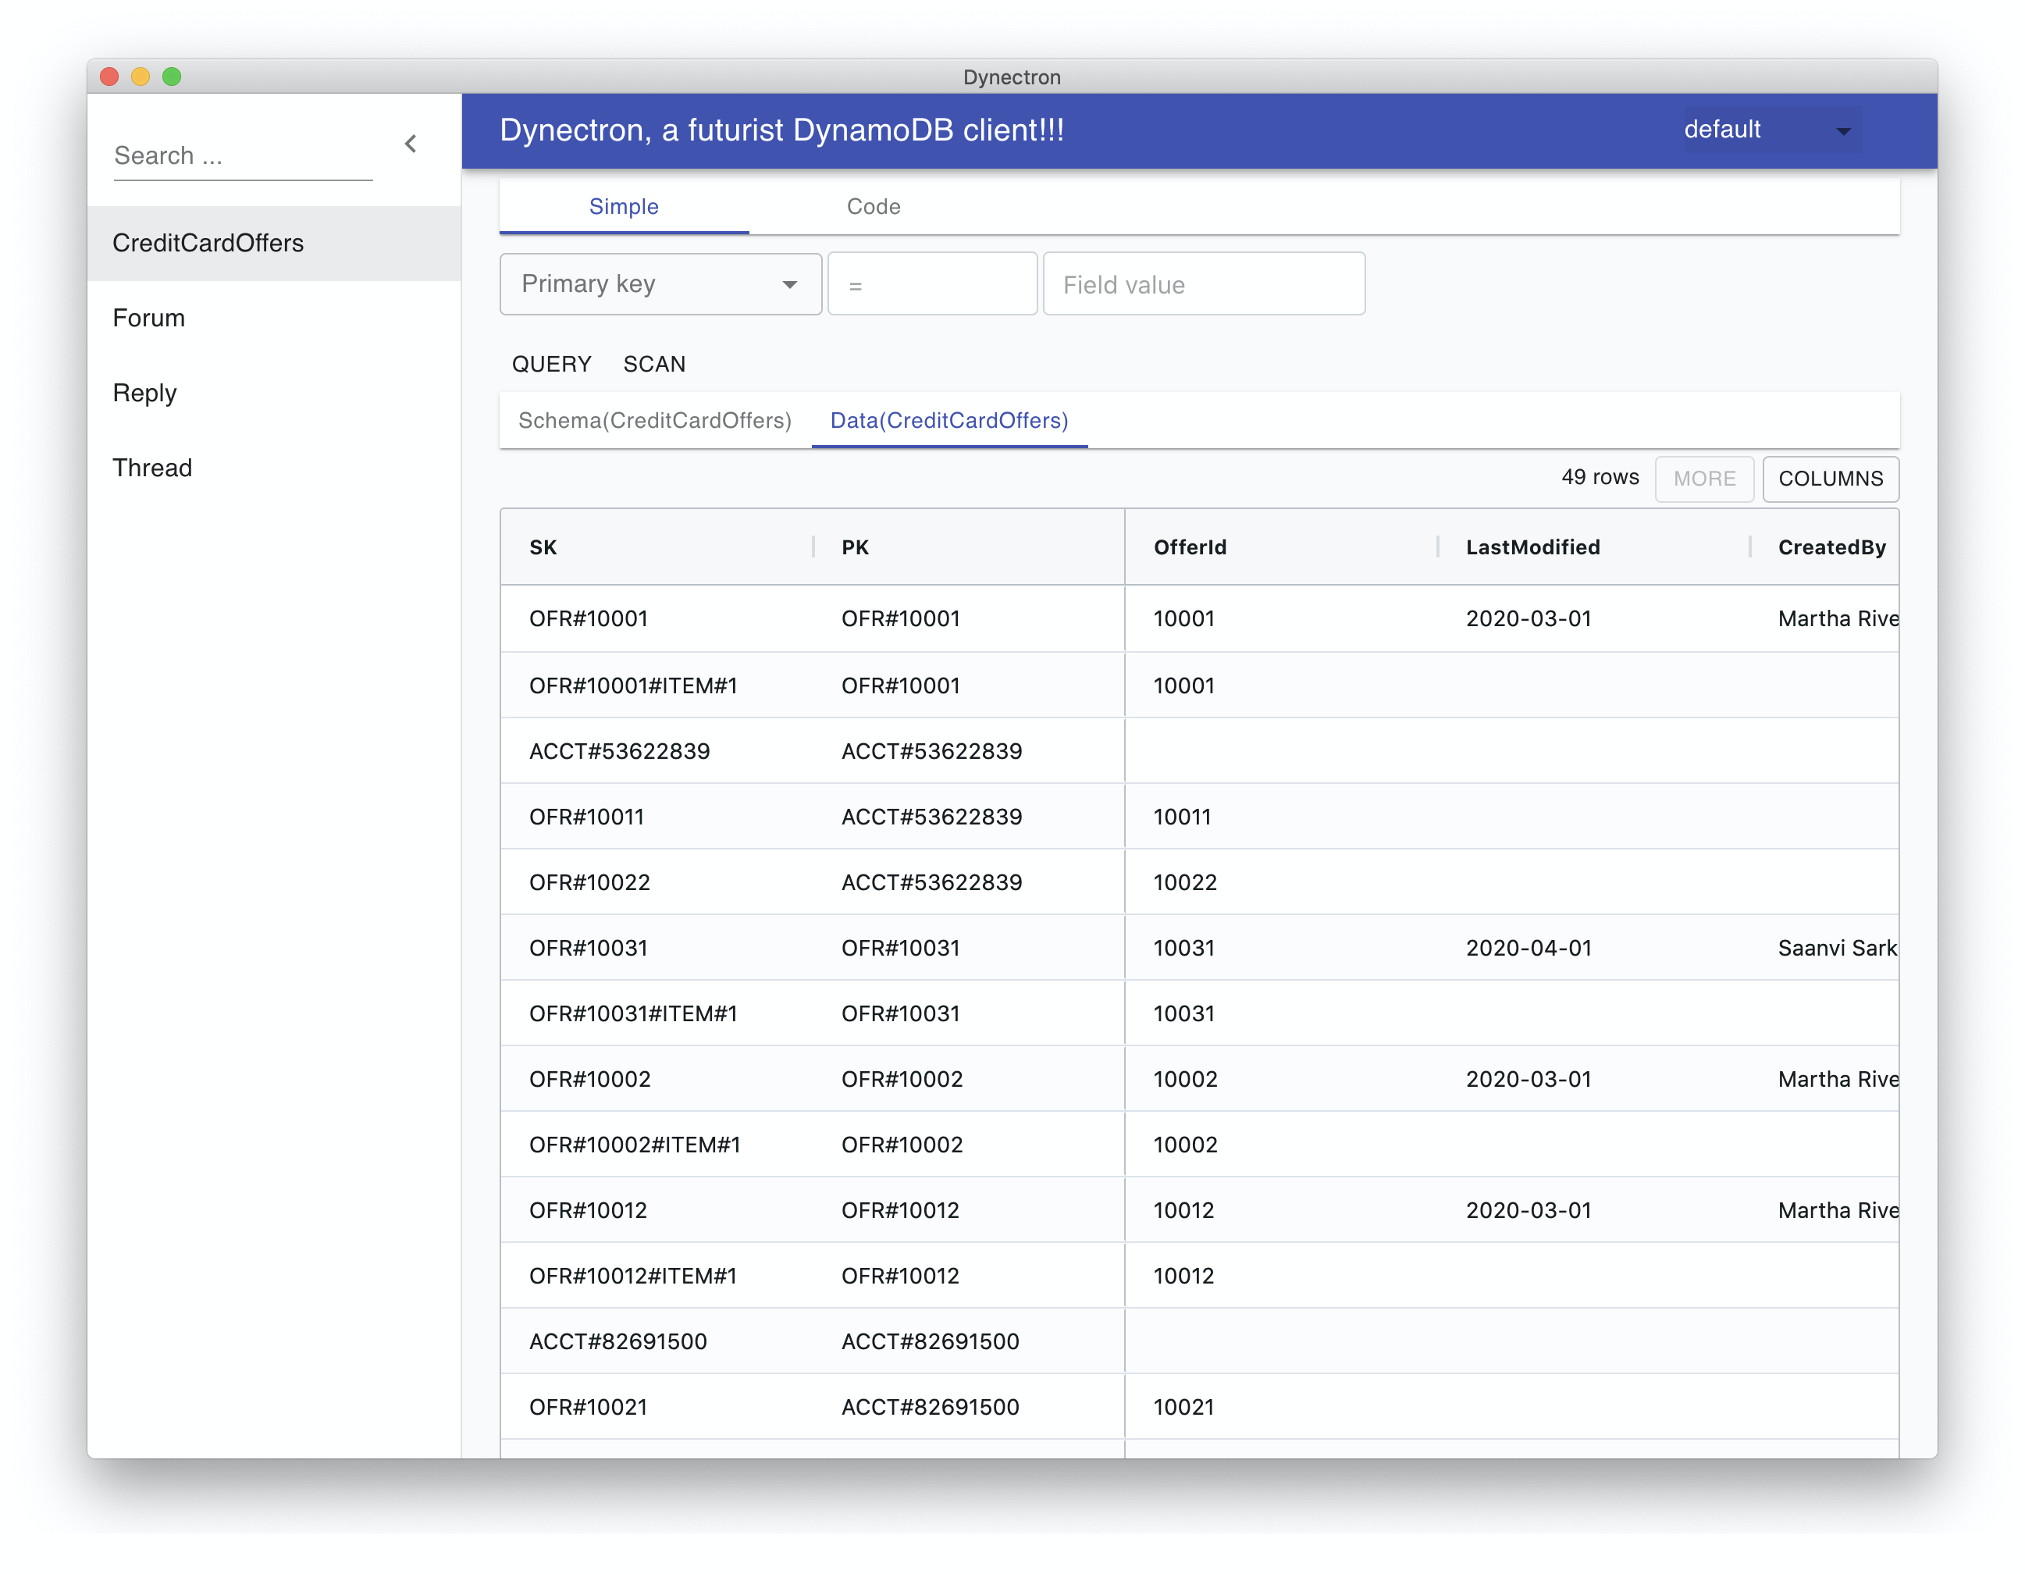
Task: Click the LastModified column header
Action: coord(1532,547)
